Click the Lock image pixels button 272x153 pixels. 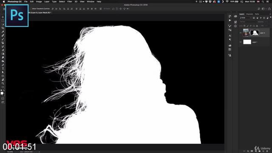[x=248, y=26]
